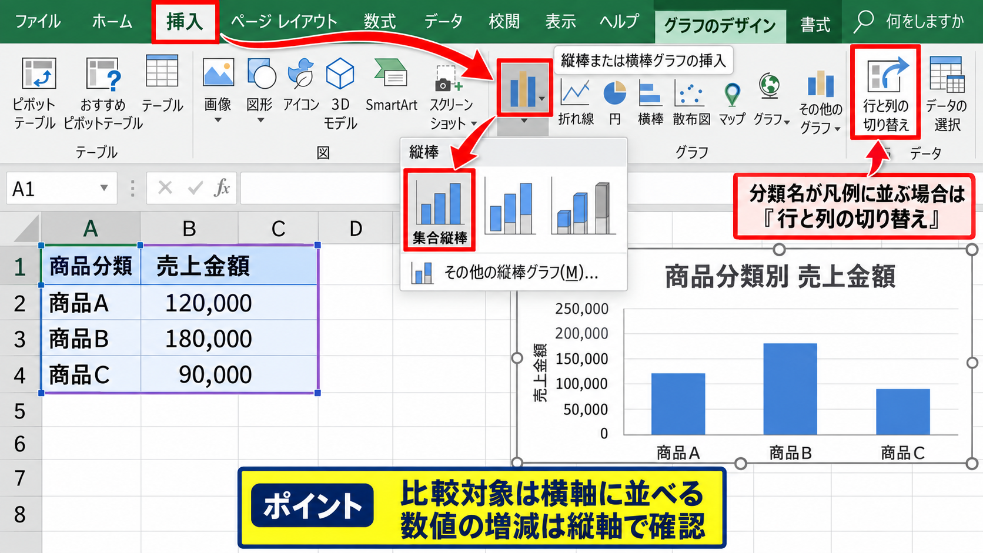Open the 校閲 ribbon tab
This screenshot has height=553, width=983.
pyautogui.click(x=504, y=22)
